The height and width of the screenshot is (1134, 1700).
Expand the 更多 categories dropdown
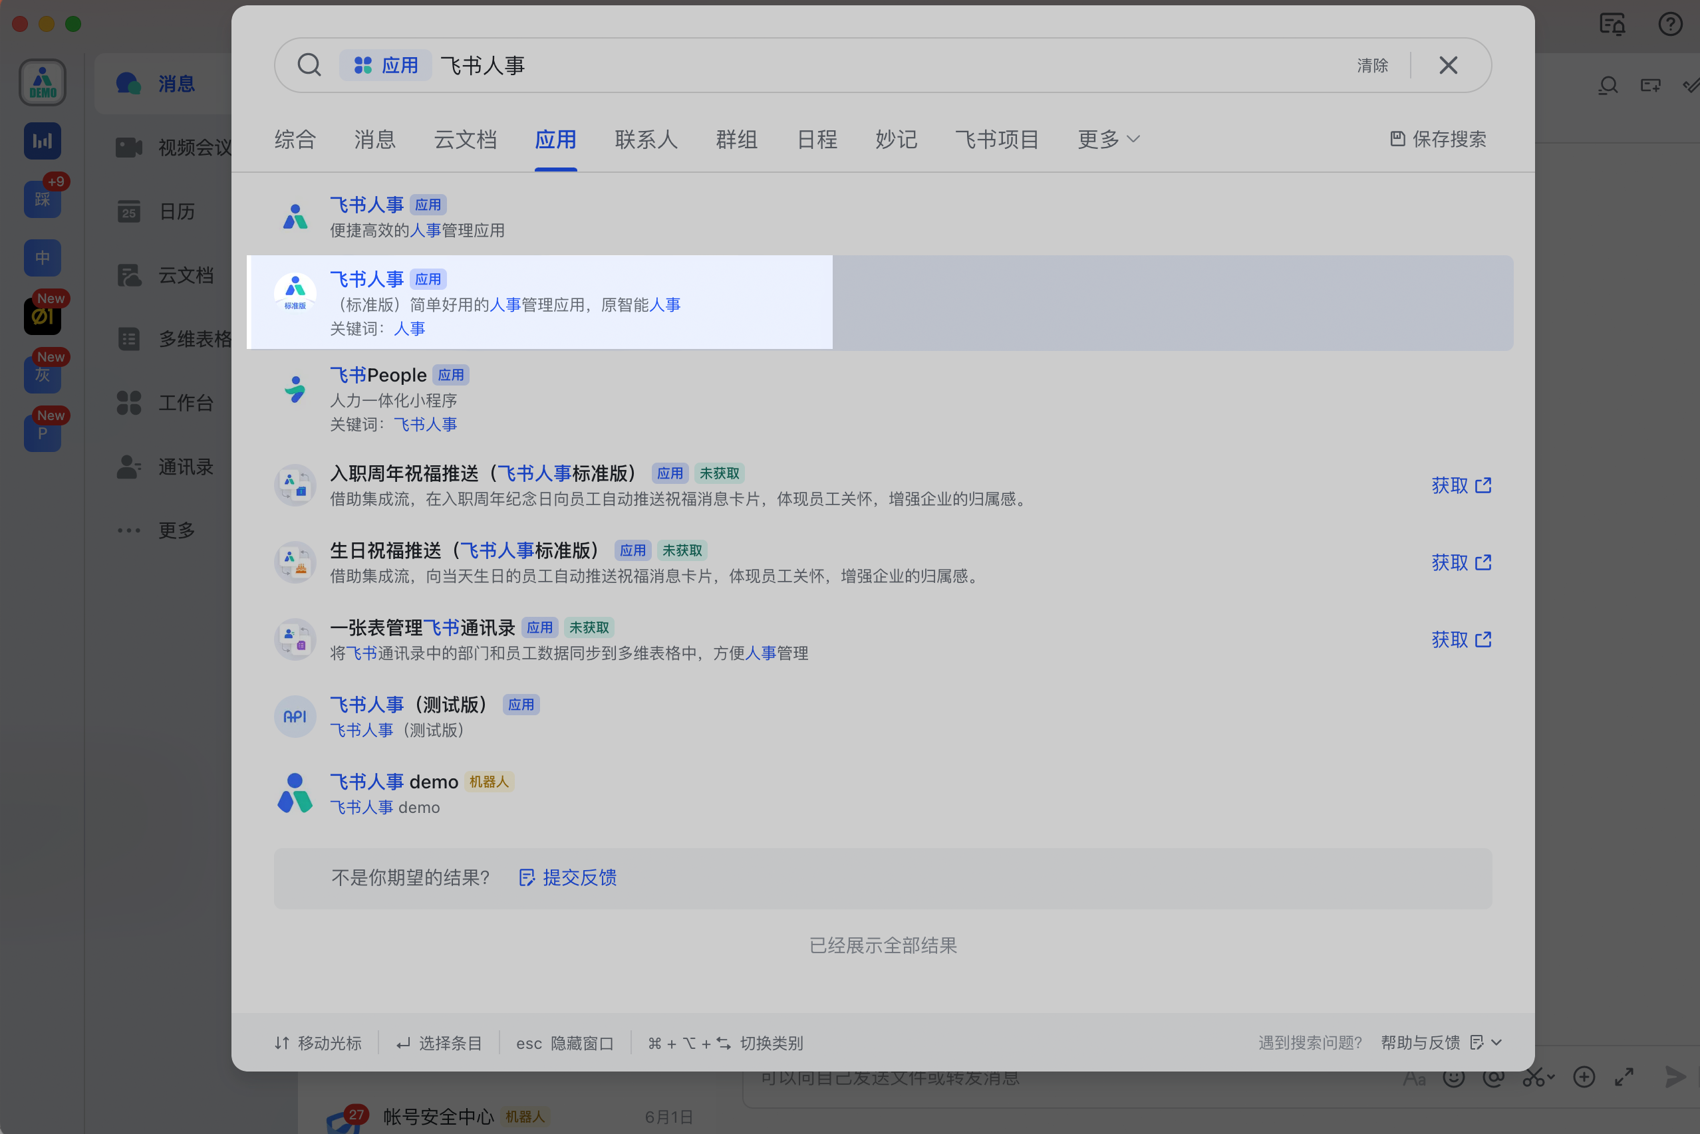coord(1108,139)
